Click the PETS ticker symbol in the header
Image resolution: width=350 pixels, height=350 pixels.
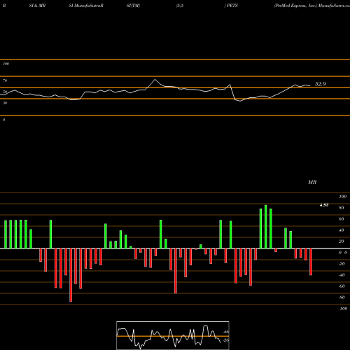tap(232, 6)
